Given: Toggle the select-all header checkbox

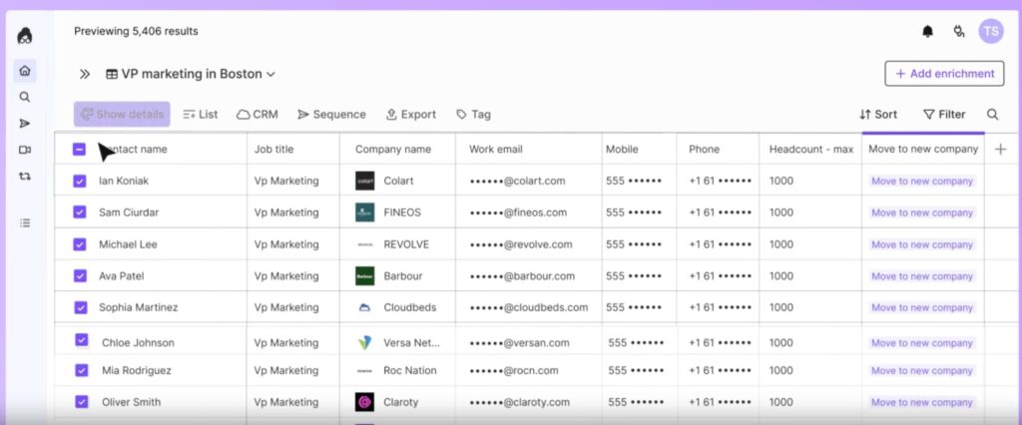Looking at the screenshot, I should [80, 150].
